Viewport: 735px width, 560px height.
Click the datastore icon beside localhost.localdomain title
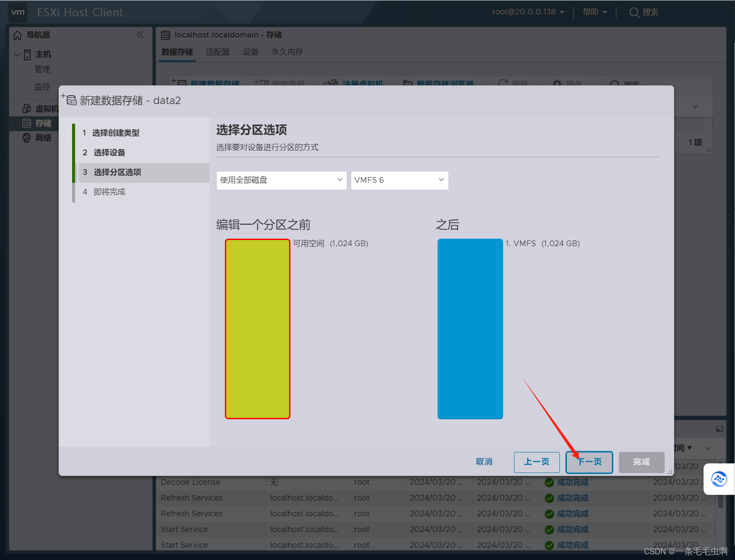pos(166,35)
